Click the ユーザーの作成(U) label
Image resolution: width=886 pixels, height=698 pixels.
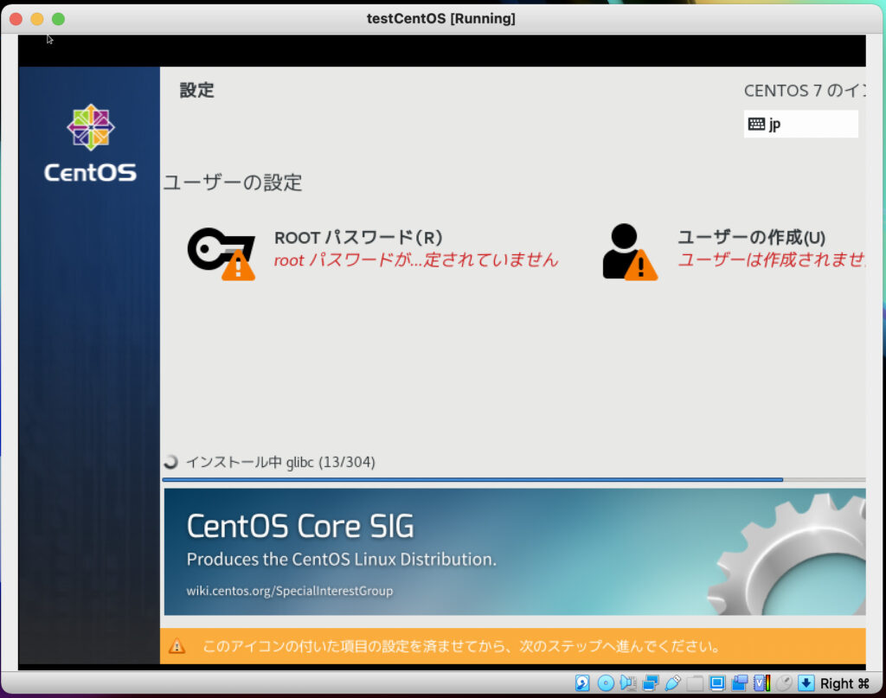point(752,237)
